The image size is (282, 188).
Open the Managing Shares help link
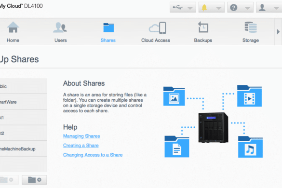81,136
